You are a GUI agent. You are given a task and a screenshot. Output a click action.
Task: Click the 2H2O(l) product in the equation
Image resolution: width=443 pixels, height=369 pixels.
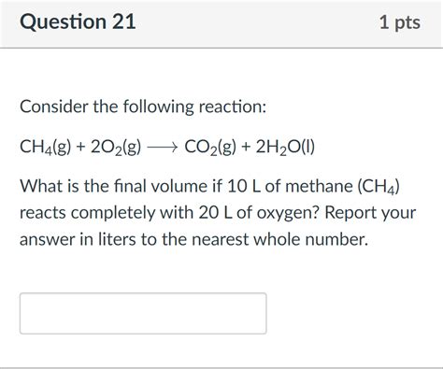(x=285, y=148)
